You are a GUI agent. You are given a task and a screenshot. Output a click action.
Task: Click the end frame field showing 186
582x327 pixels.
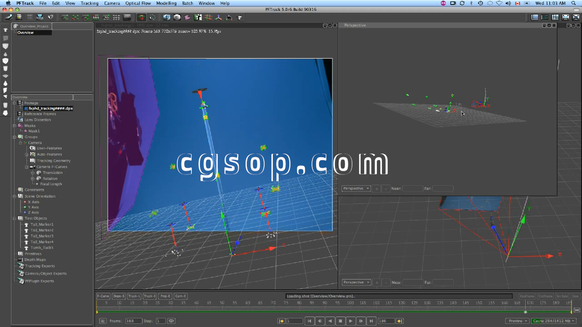386,321
